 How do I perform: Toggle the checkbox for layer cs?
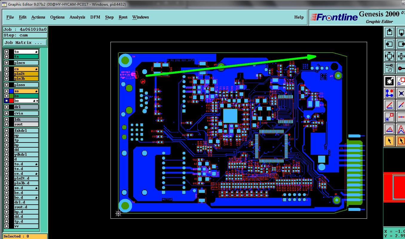(x=7, y=69)
